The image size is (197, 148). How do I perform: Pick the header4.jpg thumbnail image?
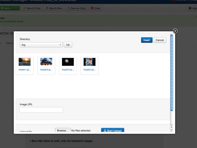click(x=89, y=62)
